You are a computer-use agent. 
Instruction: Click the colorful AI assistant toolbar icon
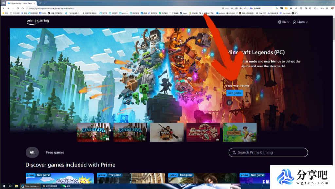coord(277,8)
